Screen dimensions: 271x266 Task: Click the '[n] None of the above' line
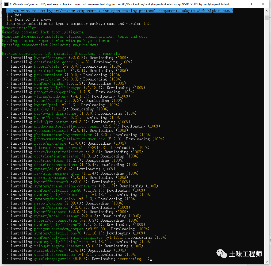29,19
